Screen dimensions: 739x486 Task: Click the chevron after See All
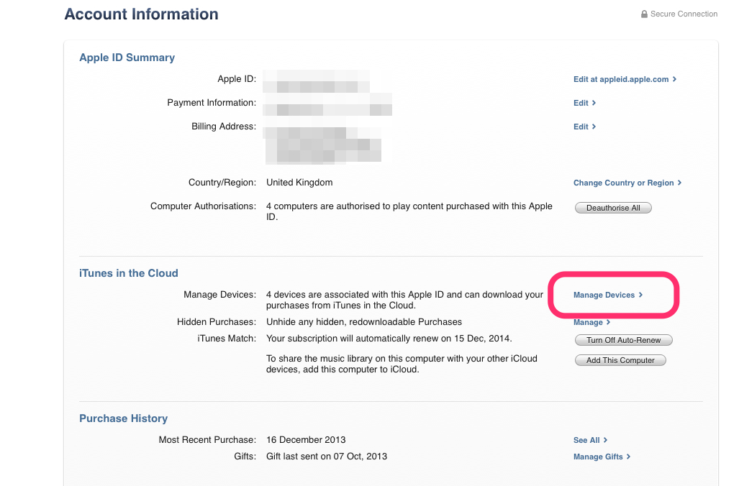(x=607, y=440)
